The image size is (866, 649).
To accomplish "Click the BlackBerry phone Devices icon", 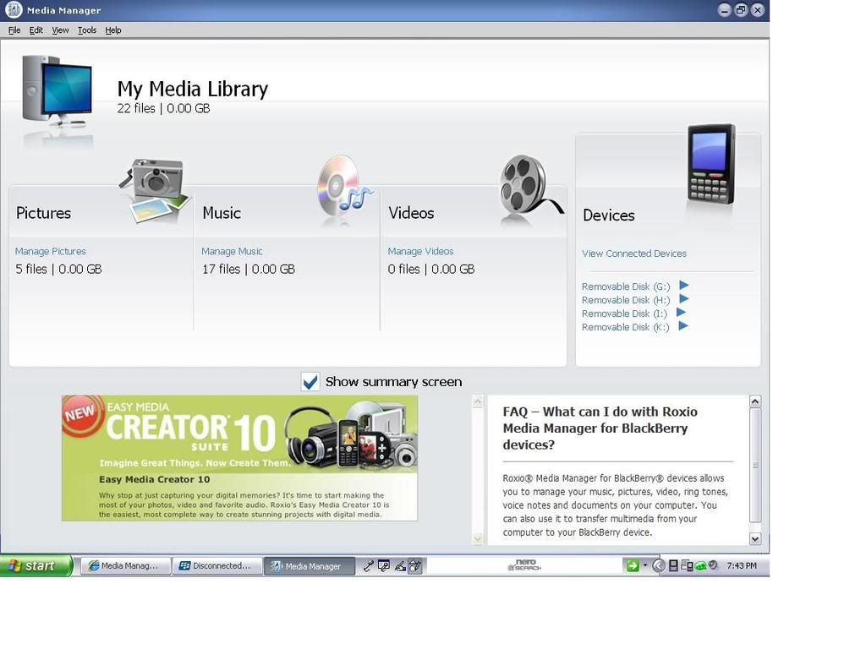I will coord(710,164).
